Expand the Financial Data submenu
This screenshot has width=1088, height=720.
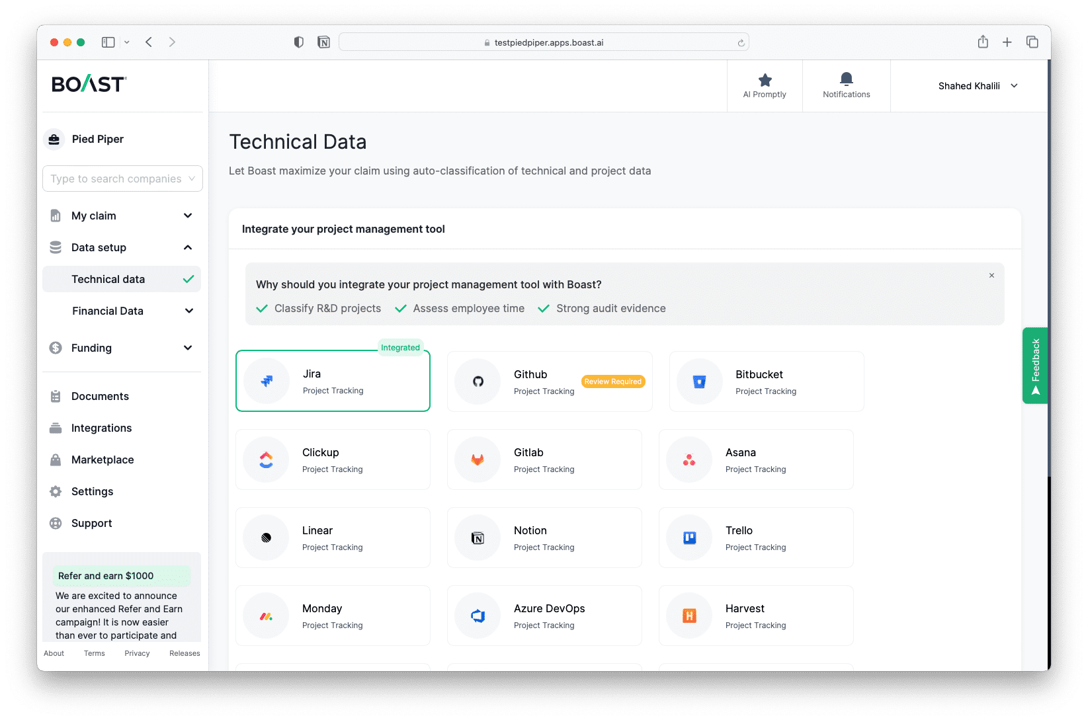pyautogui.click(x=189, y=311)
